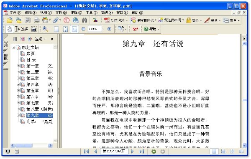Collapse the 绑赴文坛 root bookmark
Image resolution: width=251 pixels, height=159 pixels.
[14, 47]
